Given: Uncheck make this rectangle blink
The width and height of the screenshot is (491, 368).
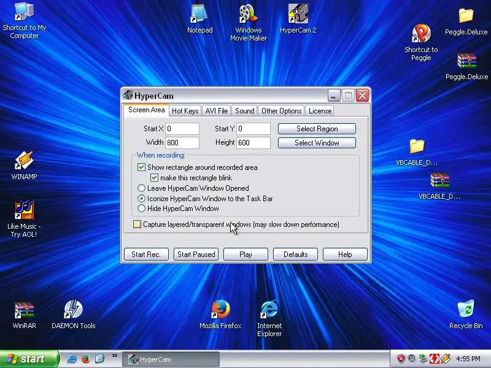Looking at the screenshot, I should tap(154, 178).
